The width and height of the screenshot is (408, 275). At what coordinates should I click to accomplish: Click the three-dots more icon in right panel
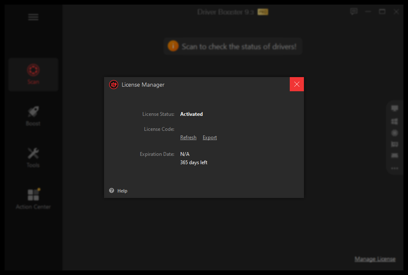395,168
